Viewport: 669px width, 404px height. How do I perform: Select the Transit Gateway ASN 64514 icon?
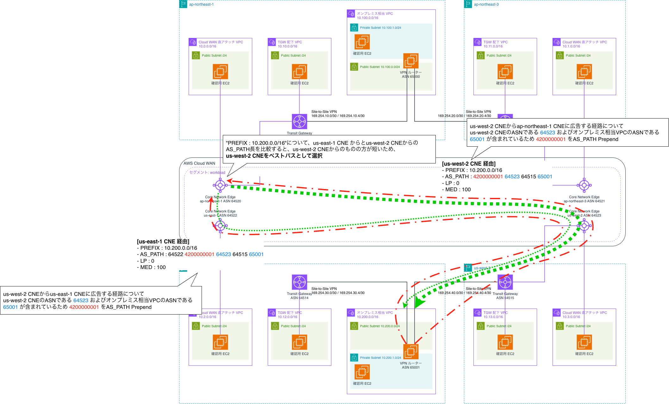point(299,282)
